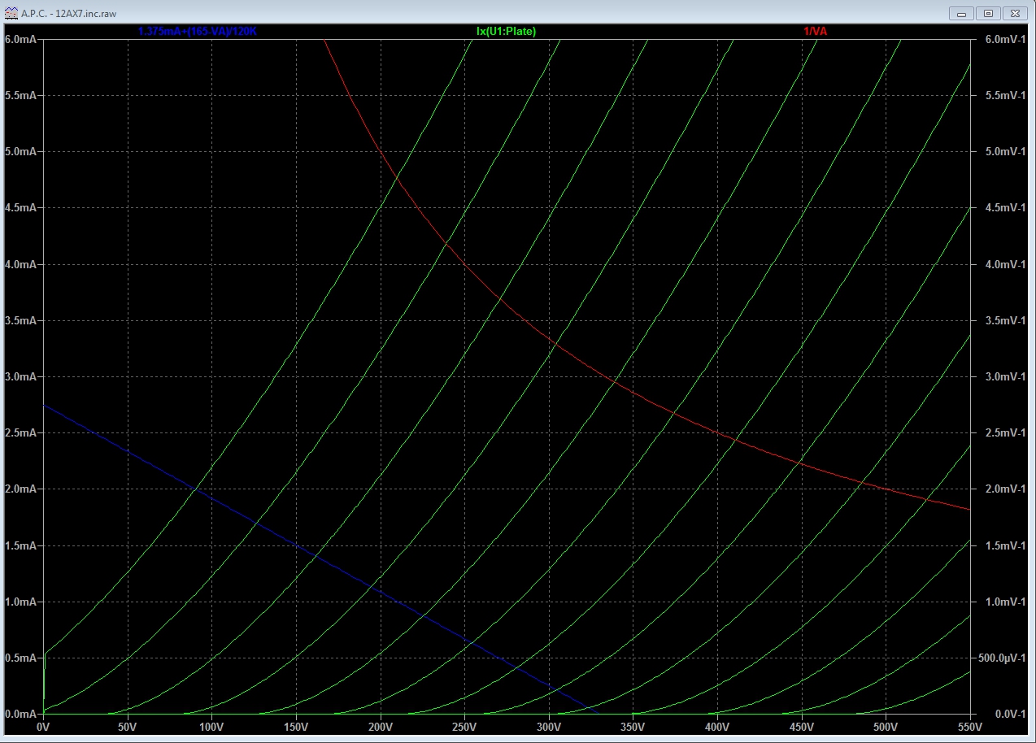The height and width of the screenshot is (743, 1036).
Task: Click the 400V label on horizontal axis
Action: tap(716, 726)
